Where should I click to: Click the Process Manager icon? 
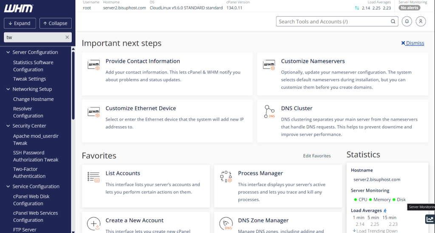[x=226, y=177]
